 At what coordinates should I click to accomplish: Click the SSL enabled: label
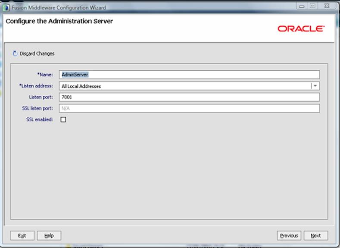pos(40,119)
